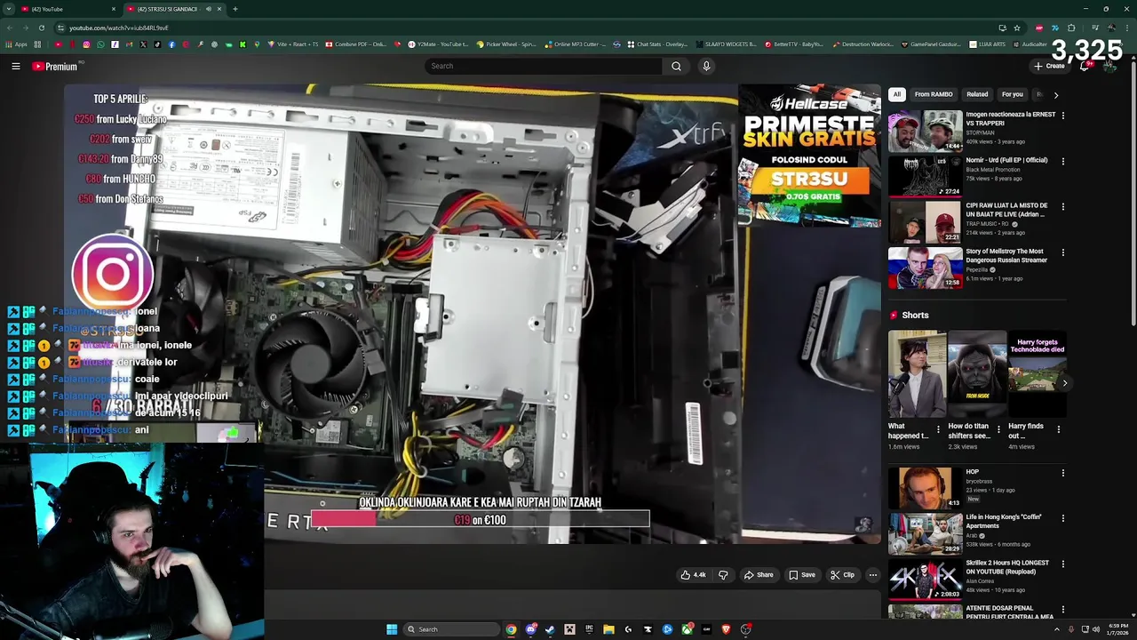Image resolution: width=1137 pixels, height=640 pixels.
Task: Open options for CIPI RAW video
Action: [x=1062, y=206]
